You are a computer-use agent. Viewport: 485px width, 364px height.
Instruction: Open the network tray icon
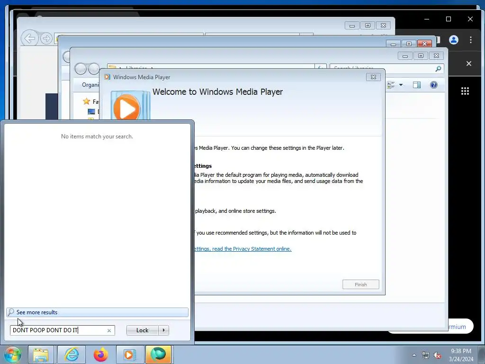pos(426,355)
